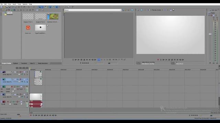Switch to the Video FX tab
Viewport: 220px width, 123px height.
click(x=32, y=63)
